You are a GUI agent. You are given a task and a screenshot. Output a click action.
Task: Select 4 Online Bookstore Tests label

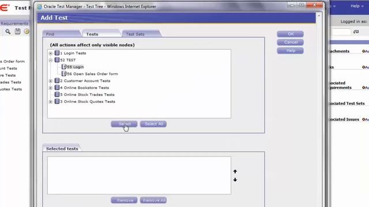tap(85, 87)
